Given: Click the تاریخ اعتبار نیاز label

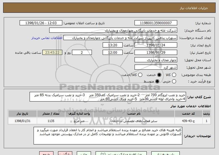Looking at the screenshot, I should pos(201,53).
